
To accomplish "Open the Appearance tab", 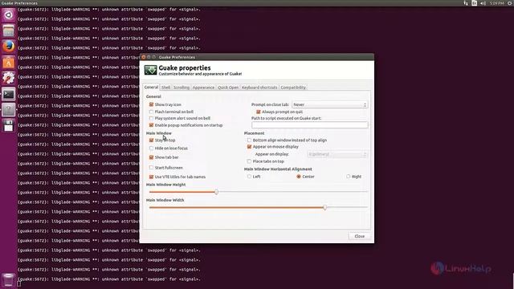I will click(203, 88).
